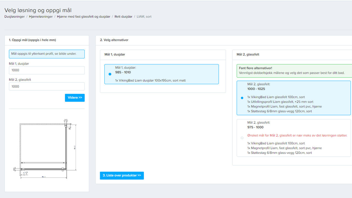This screenshot has height=198, width=352.
Task: Focus the Mål 2, glassfelt input field
Action: pos(46,86)
